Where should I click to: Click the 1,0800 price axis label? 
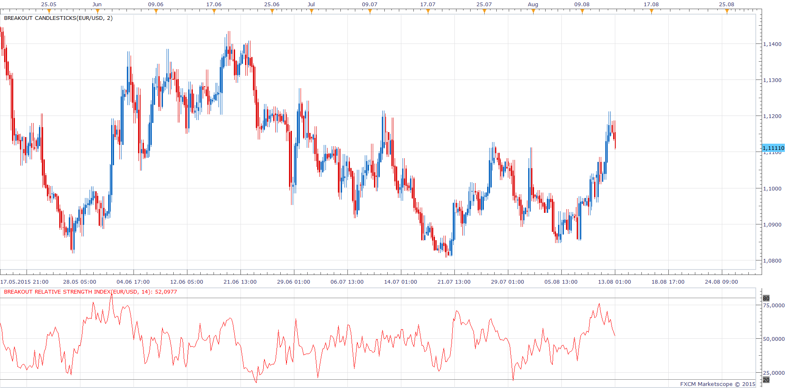(772, 260)
